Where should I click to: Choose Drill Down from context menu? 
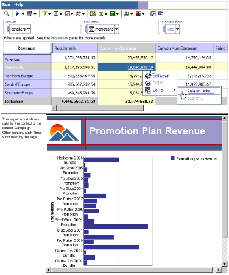161,76
